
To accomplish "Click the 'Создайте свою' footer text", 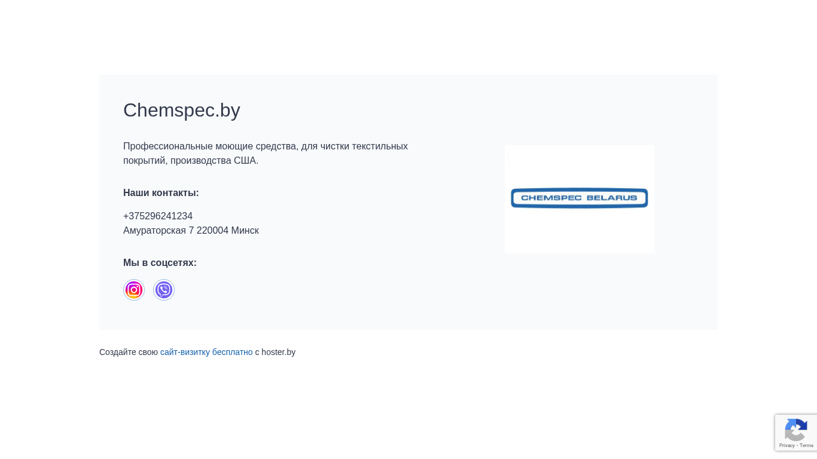I will tap(129, 352).
